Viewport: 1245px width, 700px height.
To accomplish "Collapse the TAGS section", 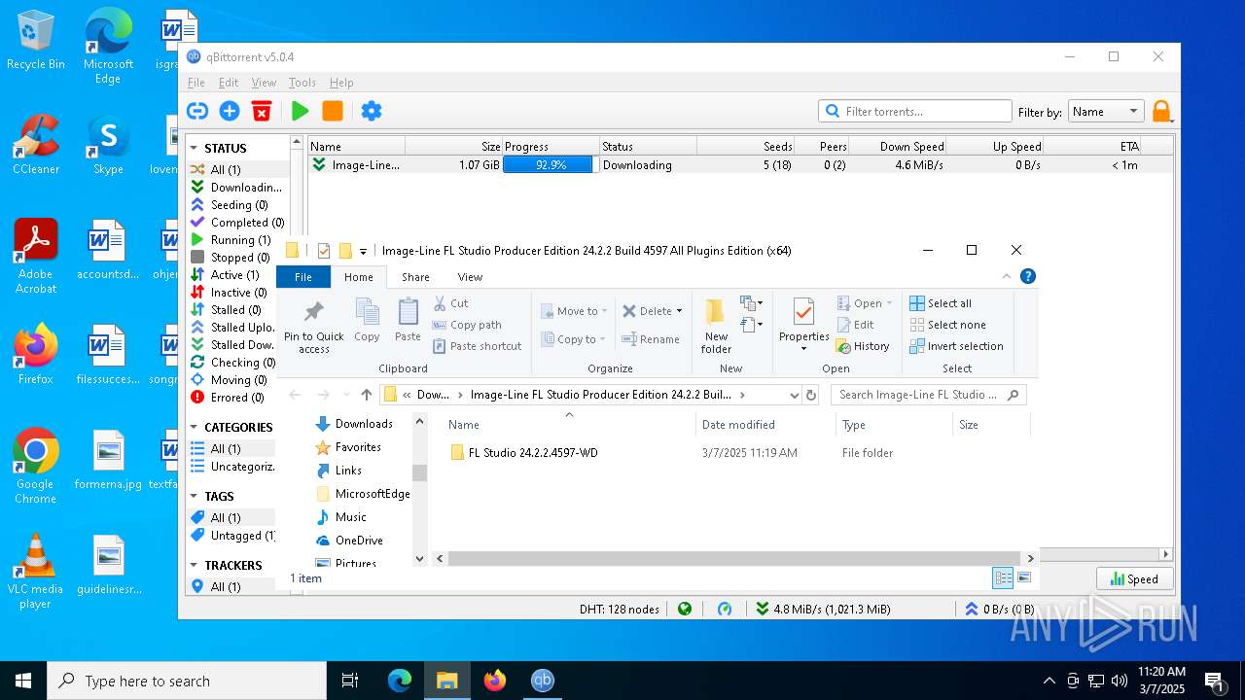I will [x=196, y=497].
